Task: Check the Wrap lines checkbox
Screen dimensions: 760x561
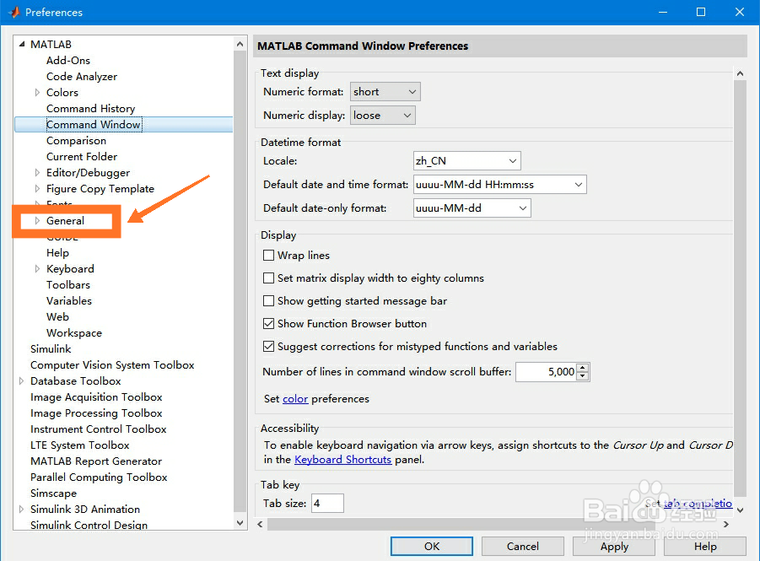Action: click(268, 255)
